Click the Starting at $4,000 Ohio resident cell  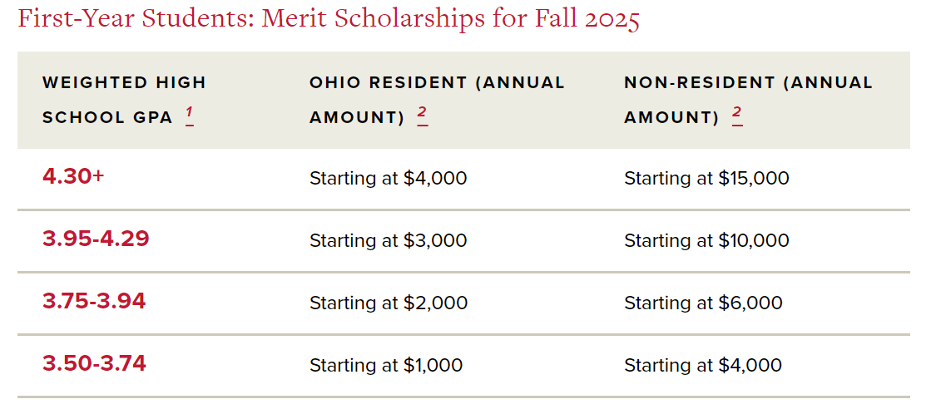[388, 178]
